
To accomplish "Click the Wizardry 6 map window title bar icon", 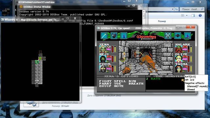I will click(2, 20).
